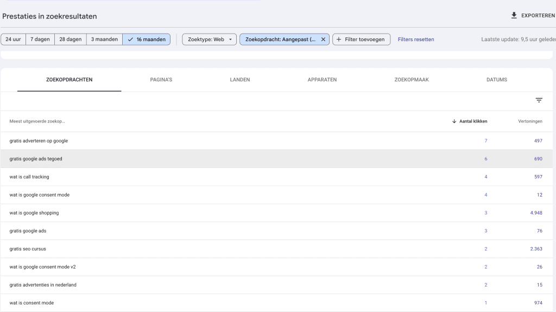Select the 16 maanden date range

coord(147,39)
